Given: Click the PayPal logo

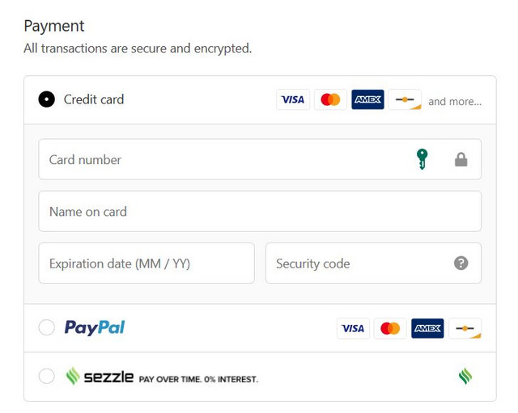Looking at the screenshot, I should pyautogui.click(x=95, y=327).
